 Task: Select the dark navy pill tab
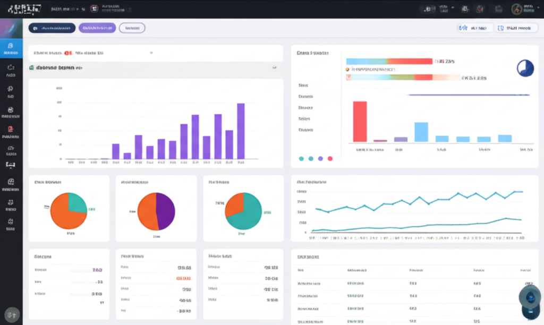[x=52, y=28]
